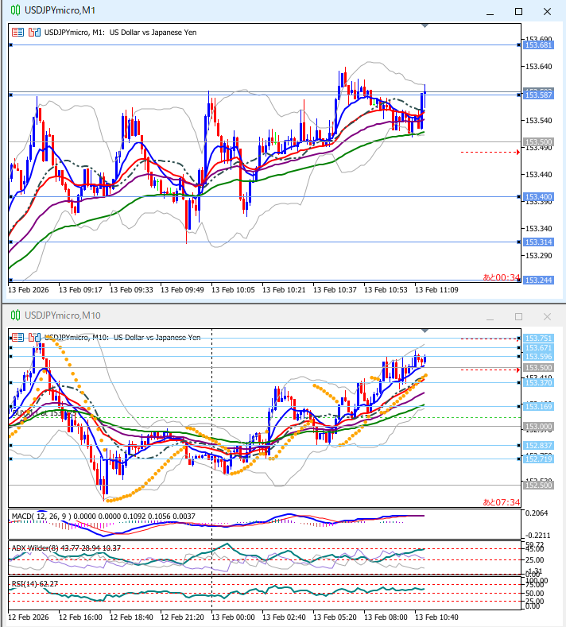This screenshot has width=566, height=627.
Task: Open the depth of market icon on M1 chart
Action: (33, 33)
